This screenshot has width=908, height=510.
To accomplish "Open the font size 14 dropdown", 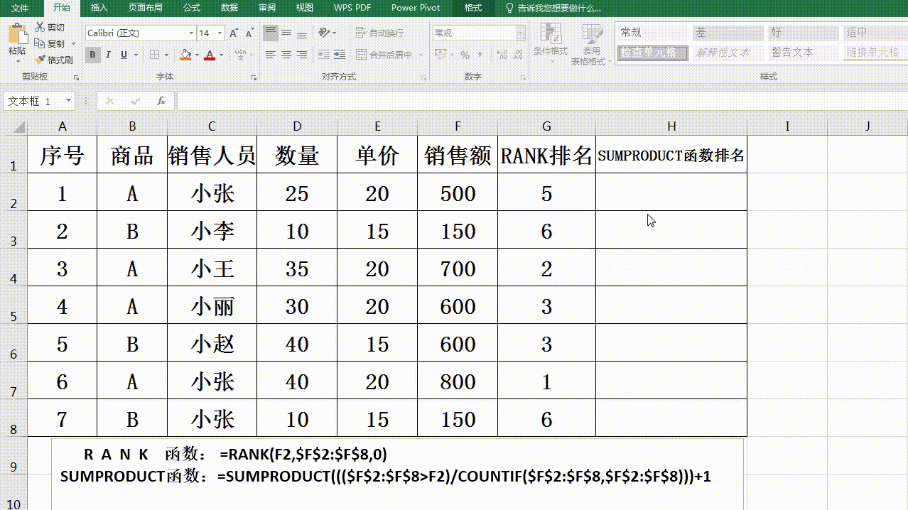I will pos(220,33).
